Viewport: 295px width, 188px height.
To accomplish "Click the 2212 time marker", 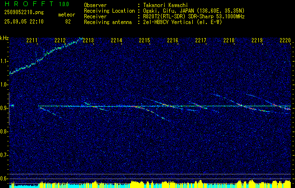I will pyautogui.click(x=60, y=40).
